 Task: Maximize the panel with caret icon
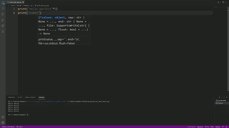[224, 97]
